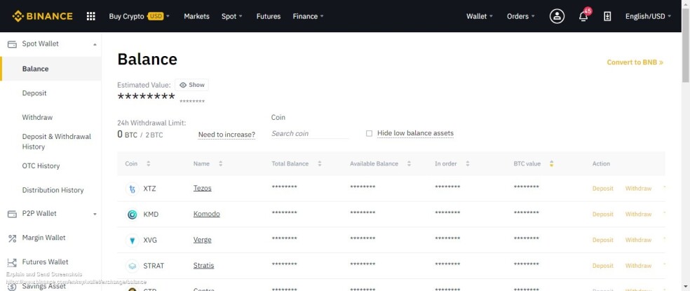Viewport: 690px width, 291px height.
Task: Click Deposit for STRAT row
Action: click(602, 266)
